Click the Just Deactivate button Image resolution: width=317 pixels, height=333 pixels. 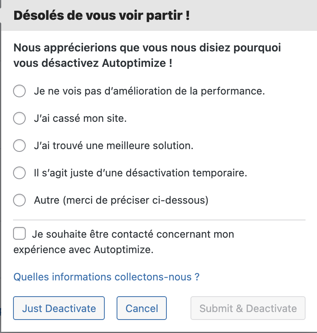pos(59,308)
